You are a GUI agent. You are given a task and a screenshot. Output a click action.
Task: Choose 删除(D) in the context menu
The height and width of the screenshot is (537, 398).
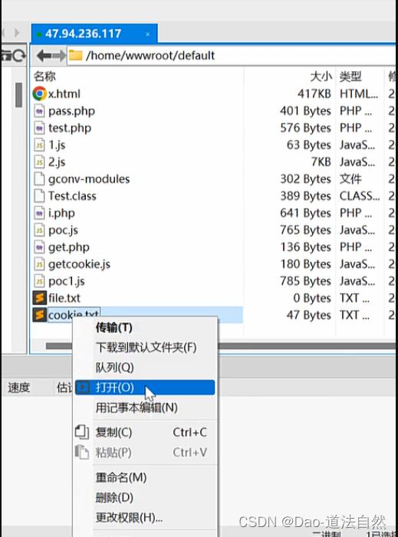click(114, 497)
